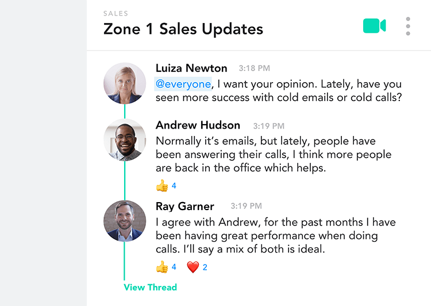This screenshot has width=431, height=306.
Task: Click the @everyone mention
Action: 183,84
